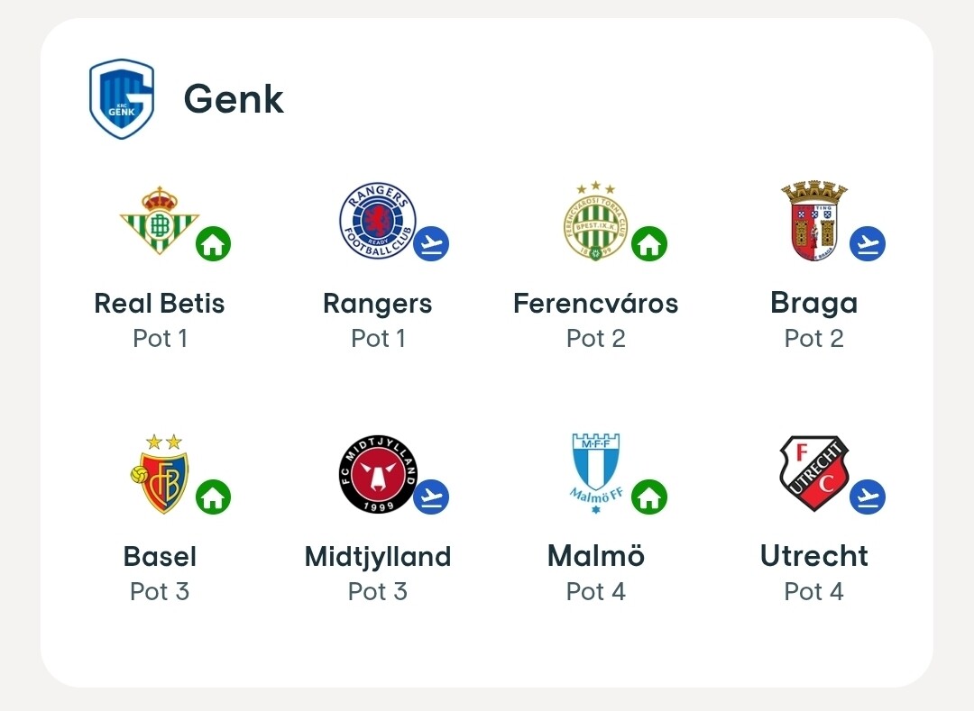This screenshot has height=711, width=974.
Task: Click the away plane icon beside Utrecht
Action: tap(868, 497)
